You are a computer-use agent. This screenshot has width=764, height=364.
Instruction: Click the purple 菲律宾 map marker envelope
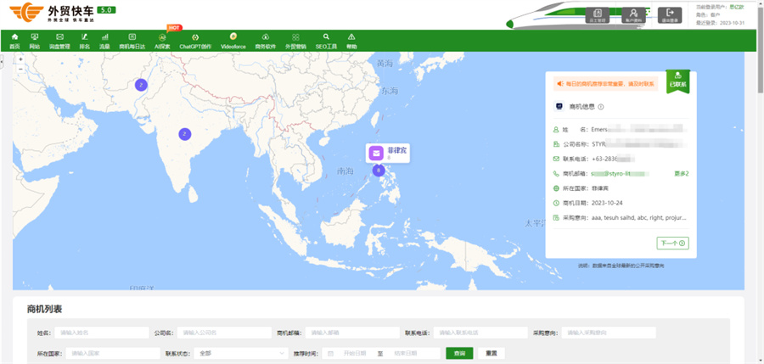pos(376,153)
